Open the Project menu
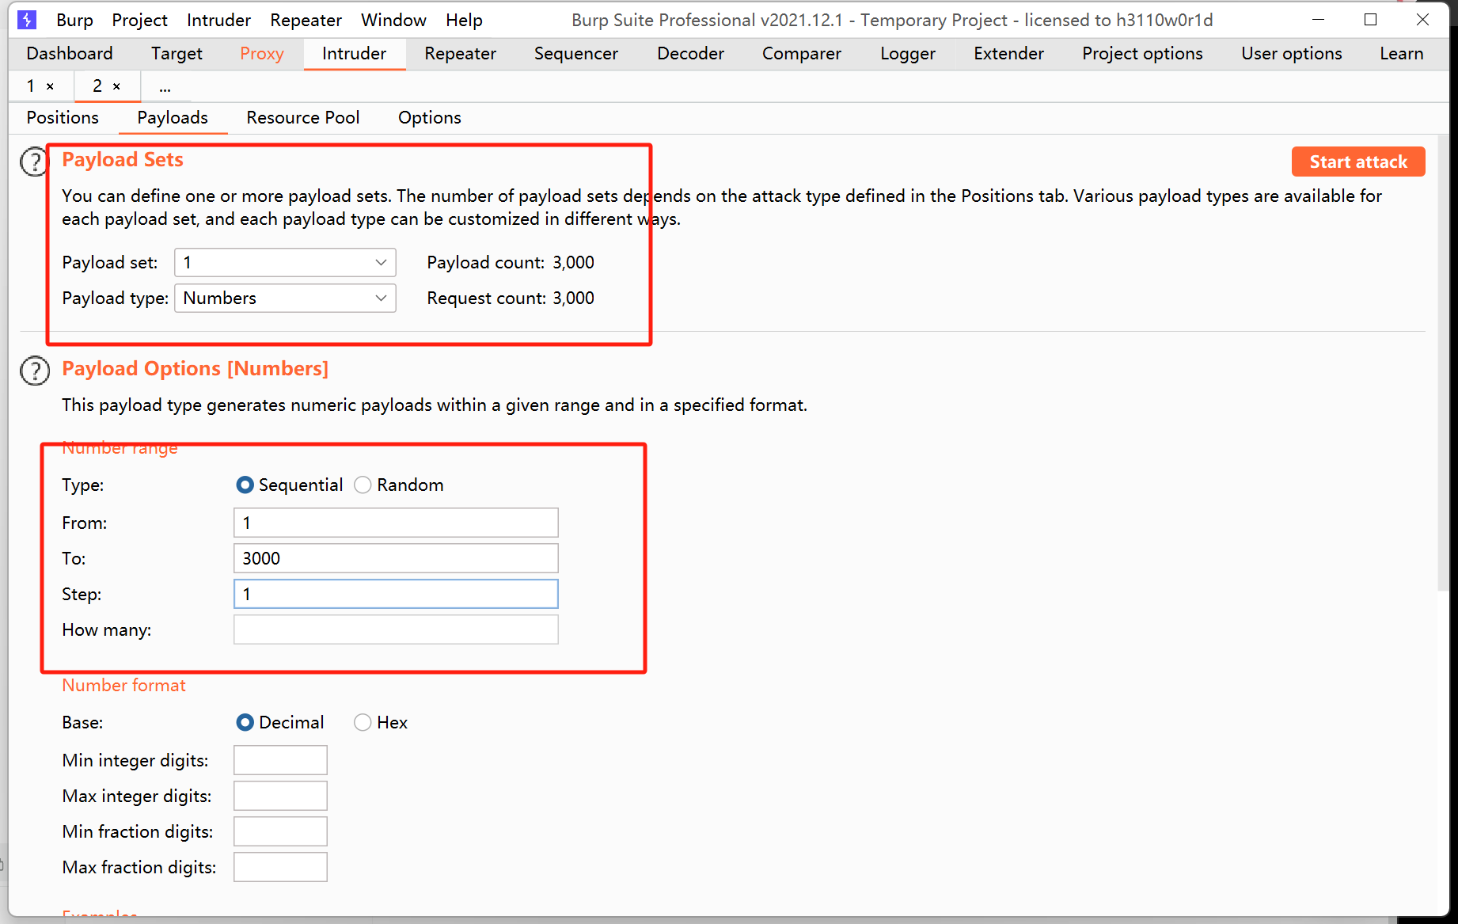The height and width of the screenshot is (924, 1458). tap(139, 20)
